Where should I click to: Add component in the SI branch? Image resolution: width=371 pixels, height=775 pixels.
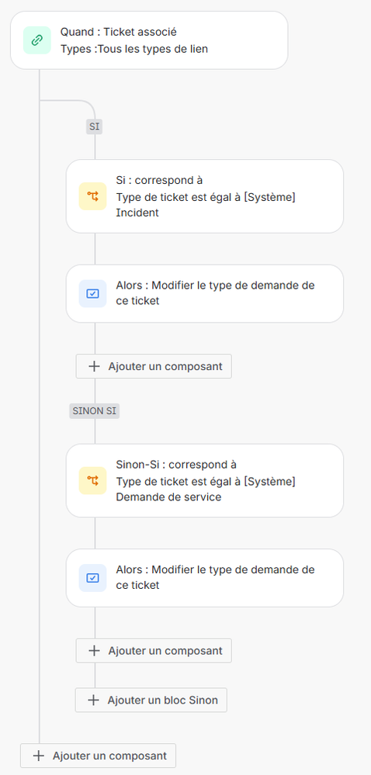(x=154, y=366)
